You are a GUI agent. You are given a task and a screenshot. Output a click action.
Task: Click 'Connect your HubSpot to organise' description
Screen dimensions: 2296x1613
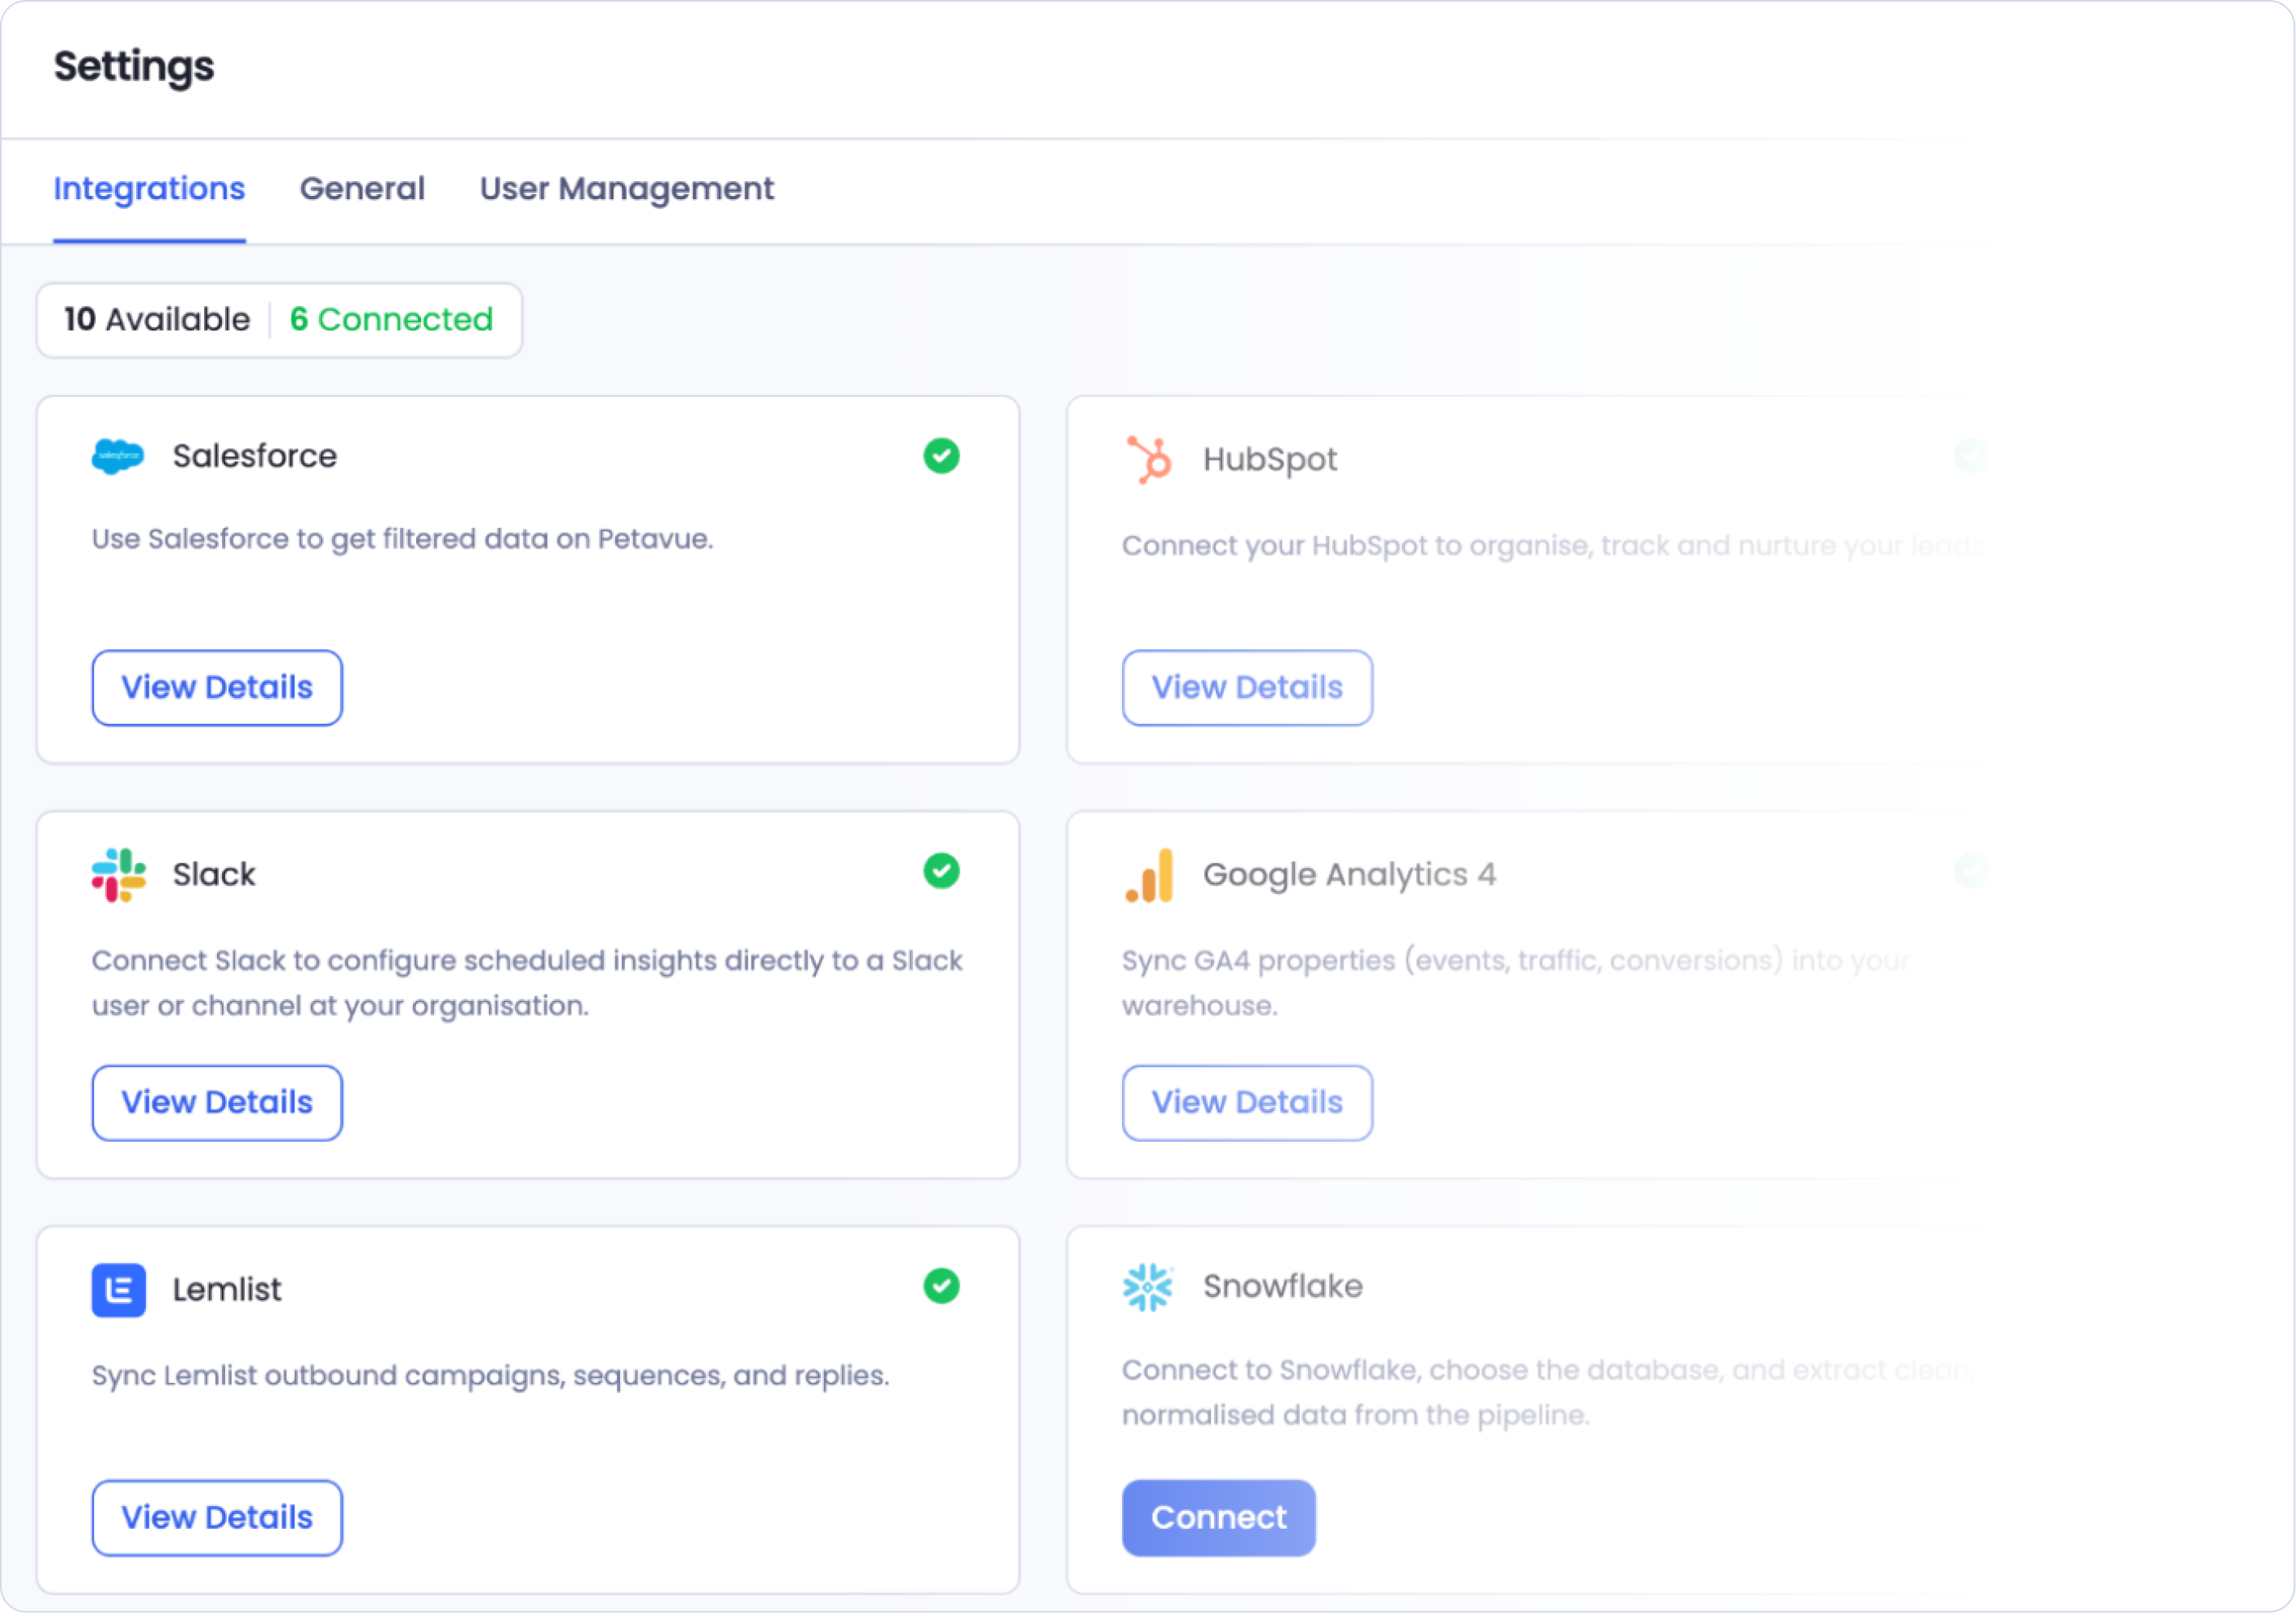pos(1552,546)
